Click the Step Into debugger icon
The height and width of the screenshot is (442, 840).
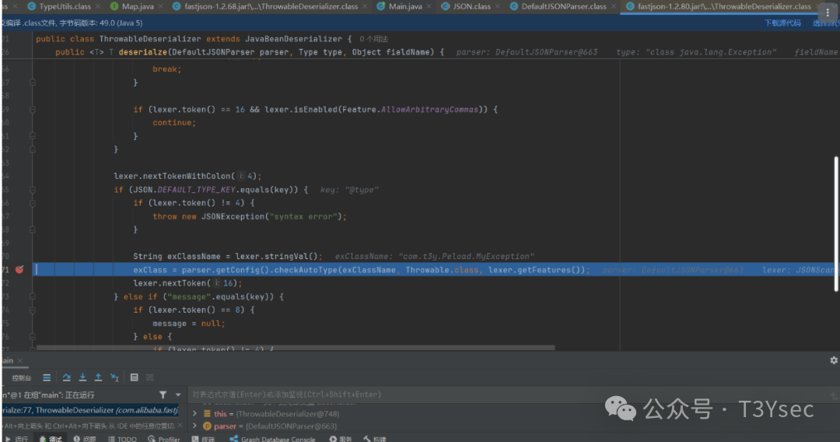tap(82, 377)
